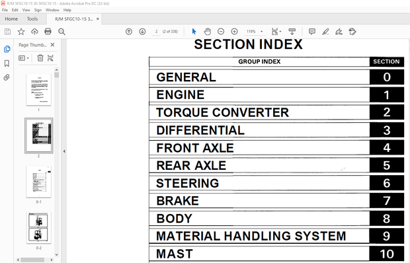Select the R/M 5FGC10-15 document tab
This screenshot has width=410, height=263.
point(74,19)
